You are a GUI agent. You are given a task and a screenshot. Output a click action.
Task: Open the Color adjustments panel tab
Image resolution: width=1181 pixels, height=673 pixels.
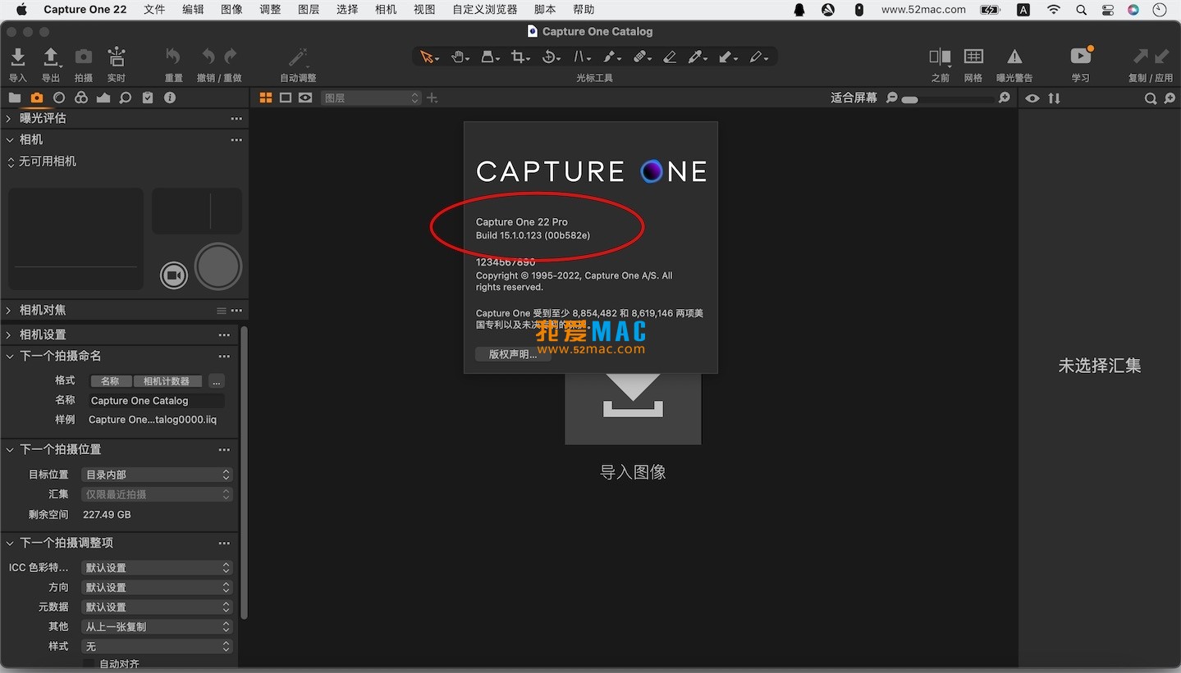(80, 98)
